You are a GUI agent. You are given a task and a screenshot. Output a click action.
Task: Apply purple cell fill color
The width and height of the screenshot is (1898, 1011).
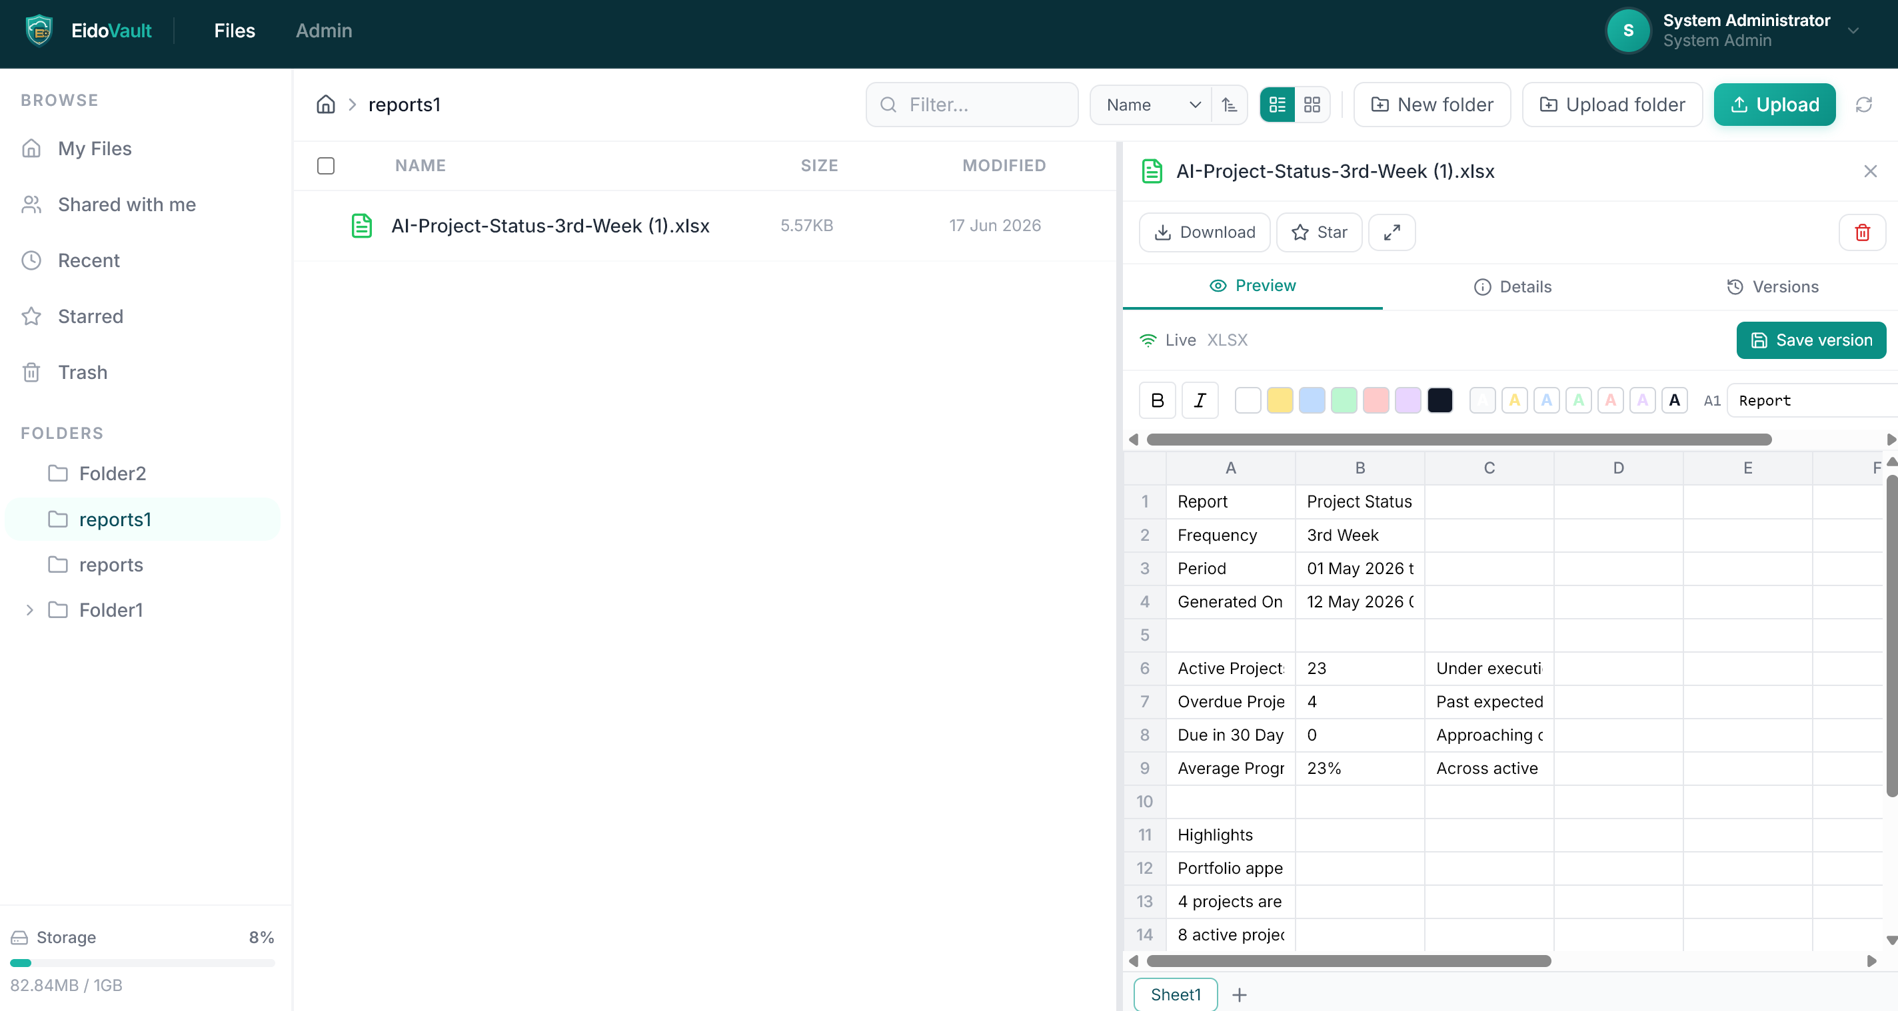click(x=1408, y=400)
